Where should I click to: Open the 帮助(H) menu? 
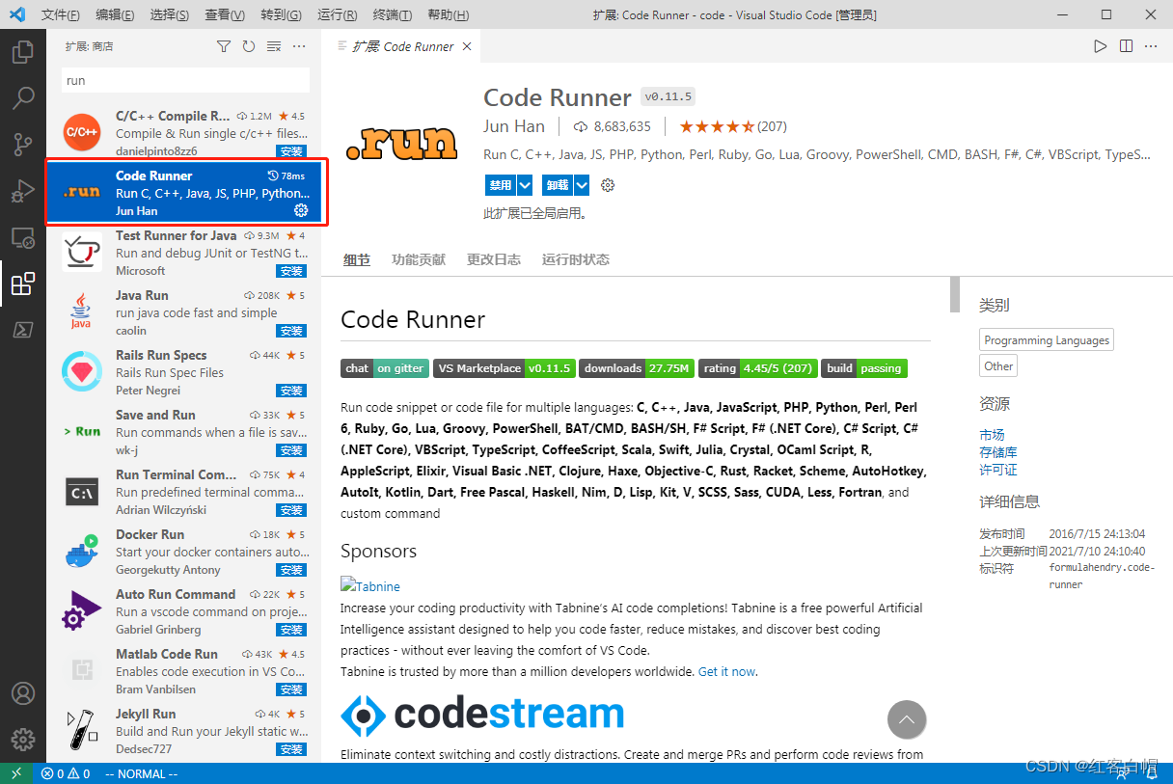(x=448, y=15)
